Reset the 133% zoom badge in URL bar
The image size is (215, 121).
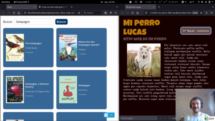195,13
